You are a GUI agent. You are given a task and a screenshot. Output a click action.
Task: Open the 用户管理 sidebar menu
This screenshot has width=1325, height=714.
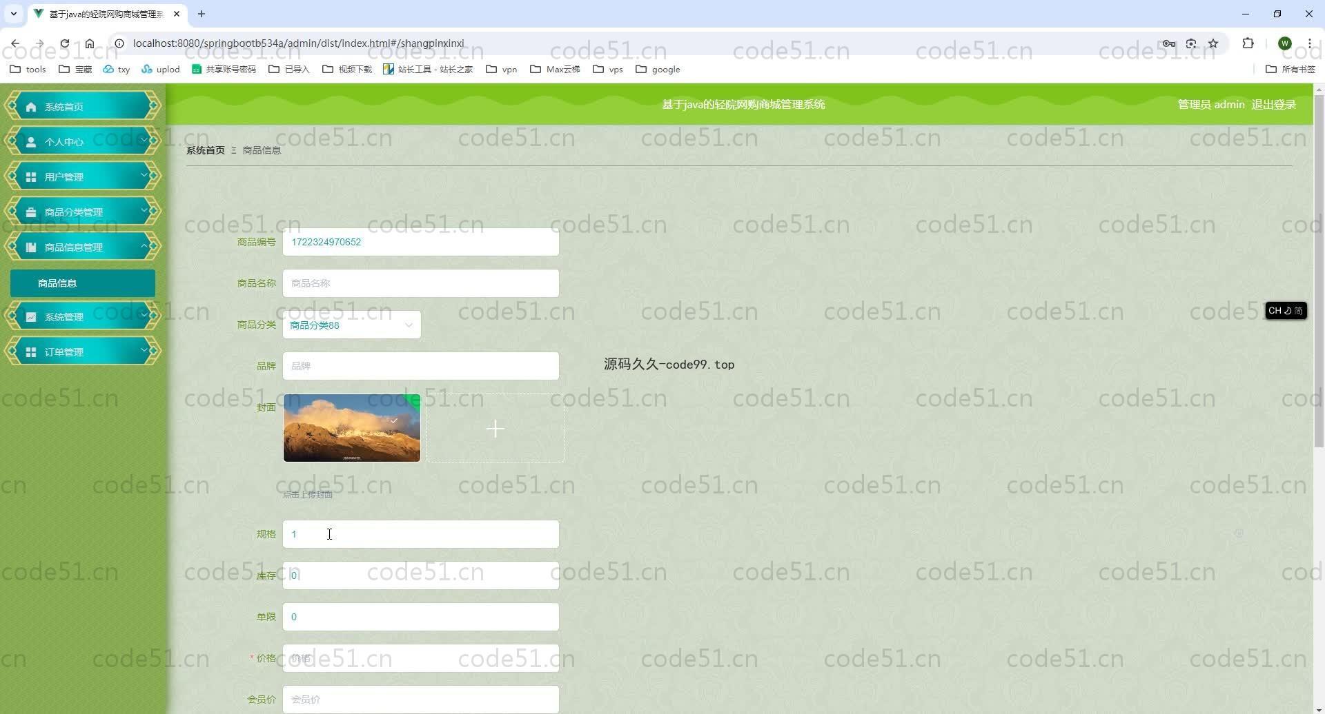82,176
